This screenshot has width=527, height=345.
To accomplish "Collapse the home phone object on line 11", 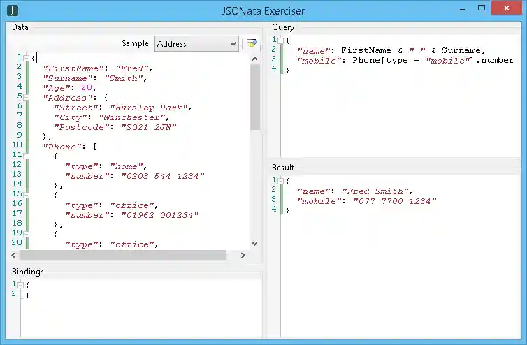I will [x=27, y=156].
